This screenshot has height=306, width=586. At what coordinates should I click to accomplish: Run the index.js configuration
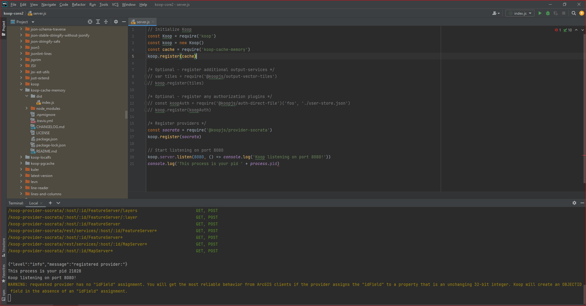540,13
